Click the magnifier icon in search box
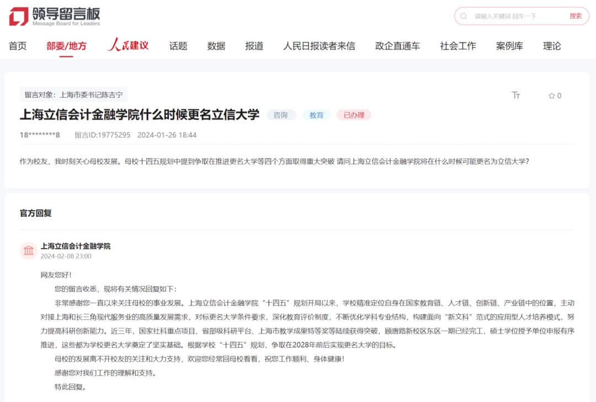This screenshot has width=596, height=402. click(x=464, y=16)
